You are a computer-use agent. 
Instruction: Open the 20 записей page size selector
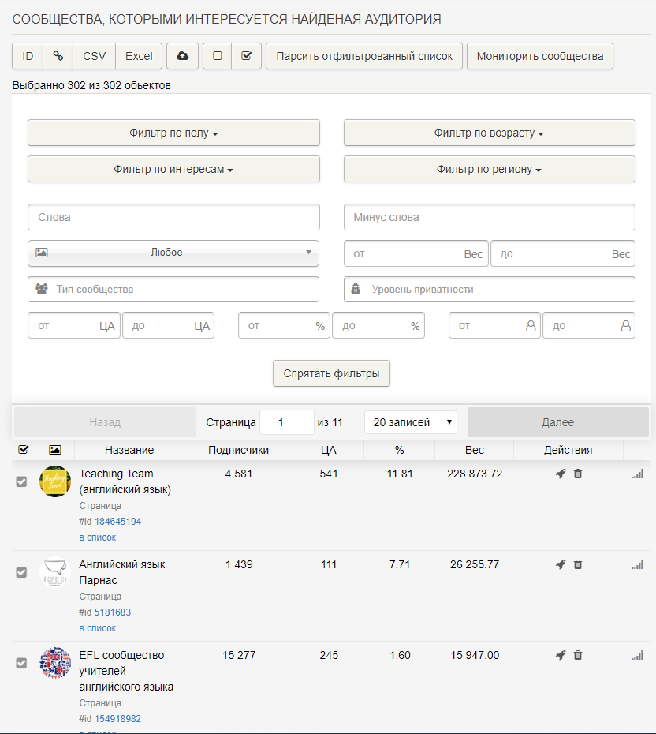click(411, 422)
